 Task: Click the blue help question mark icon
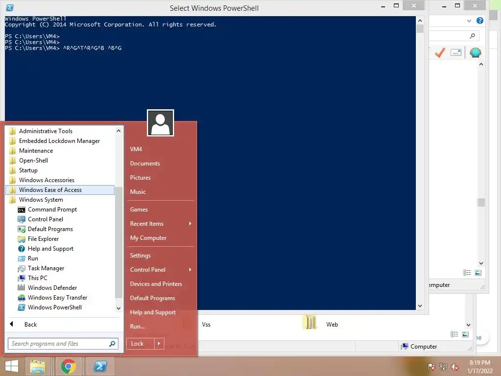click(479, 21)
